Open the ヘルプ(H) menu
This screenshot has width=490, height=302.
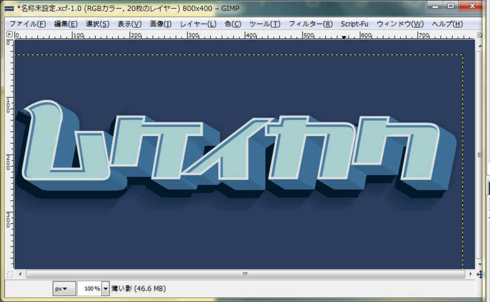[447, 24]
